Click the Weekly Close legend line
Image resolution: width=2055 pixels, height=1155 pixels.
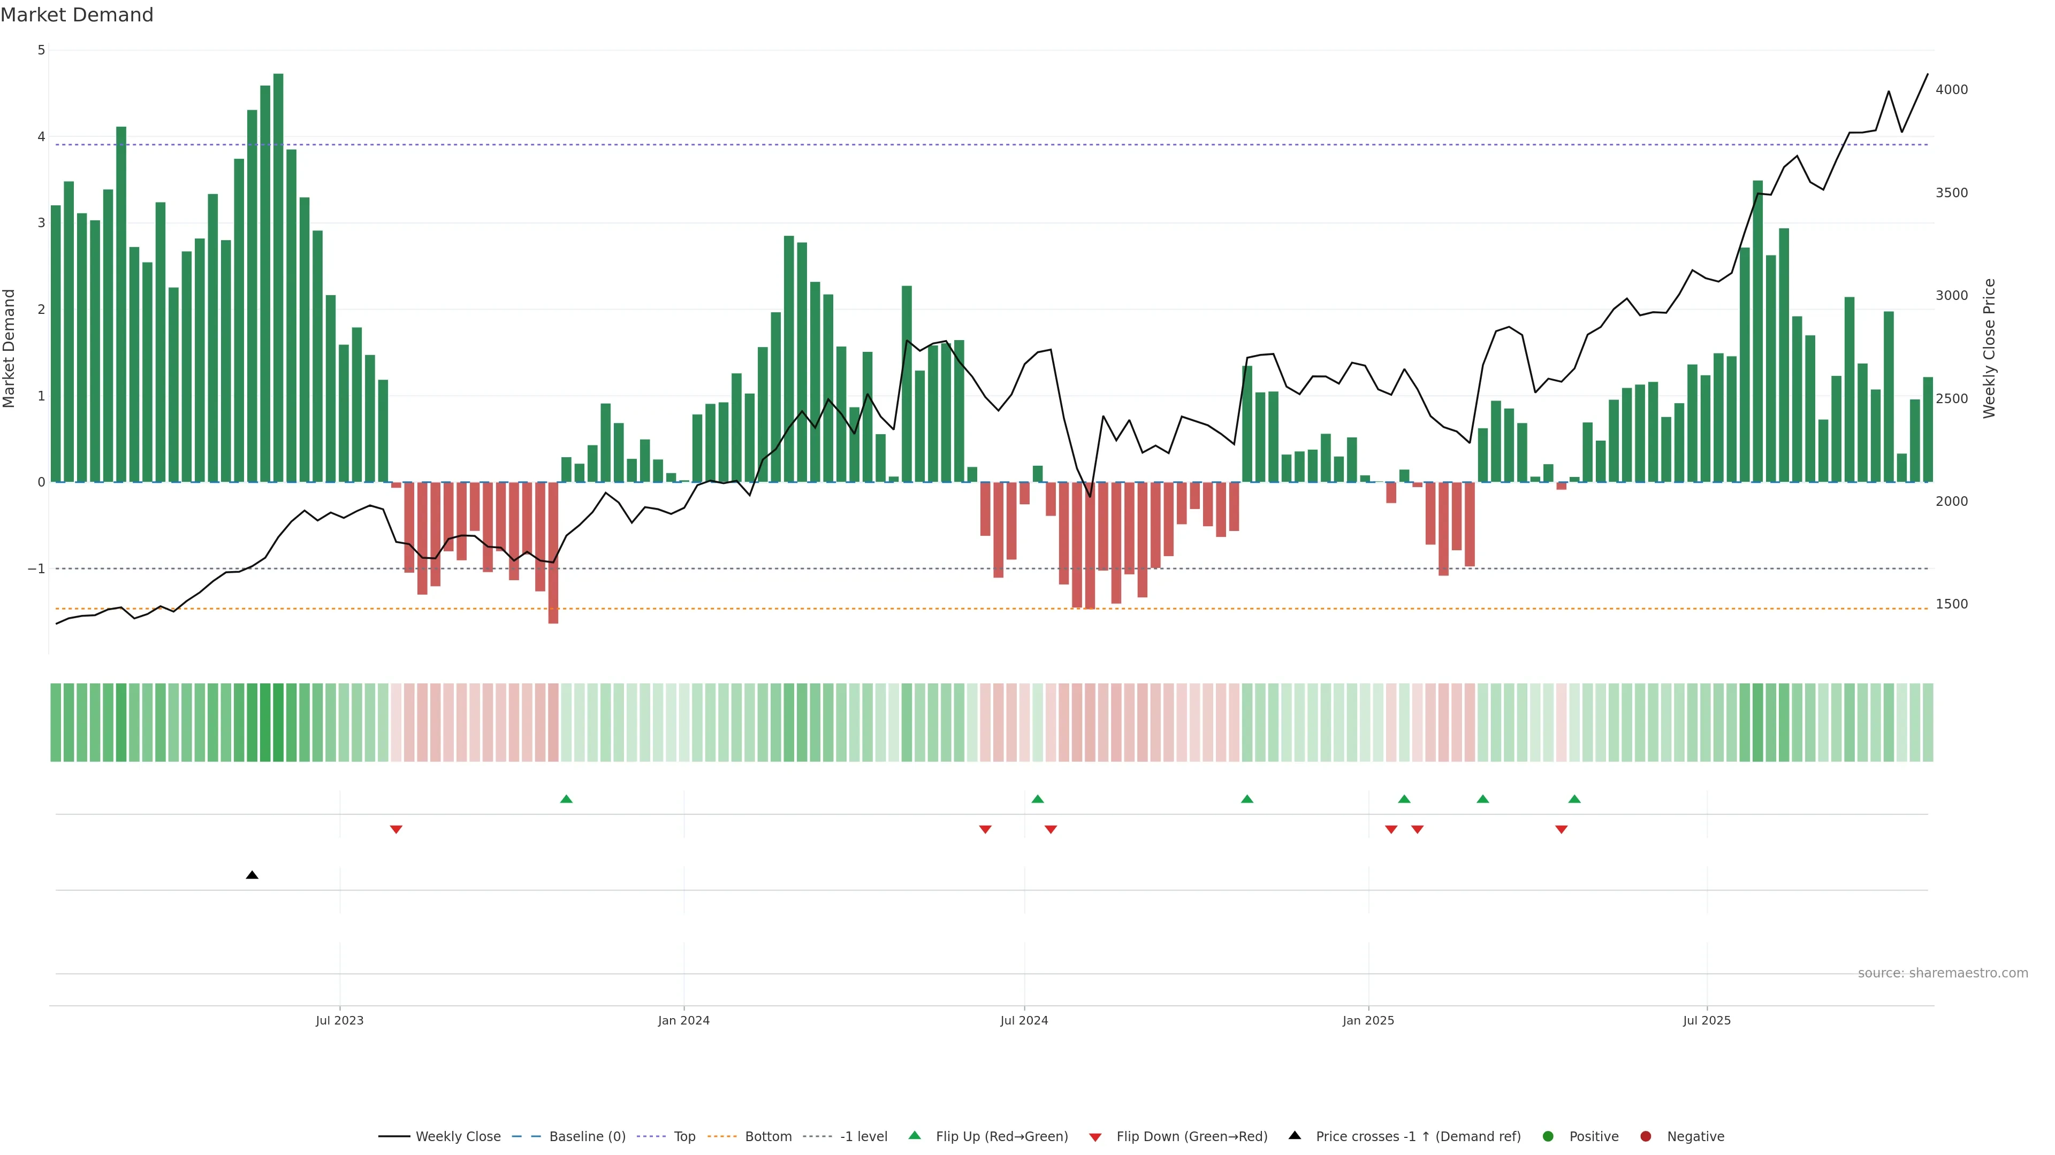394,1137
